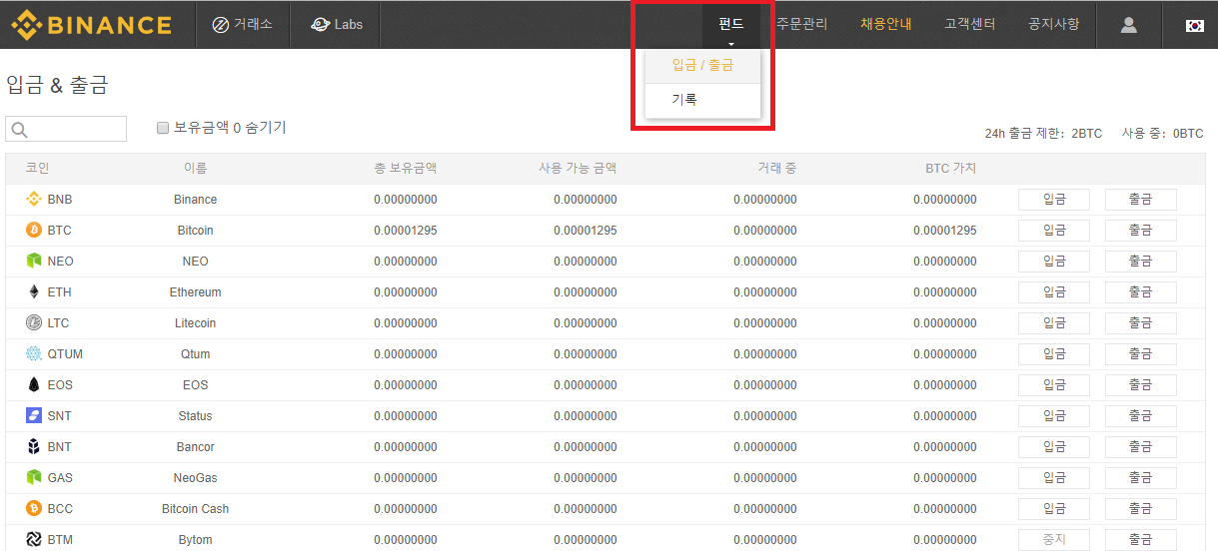Click the BNB coin icon
Viewport: 1218px width, 551px height.
click(34, 200)
